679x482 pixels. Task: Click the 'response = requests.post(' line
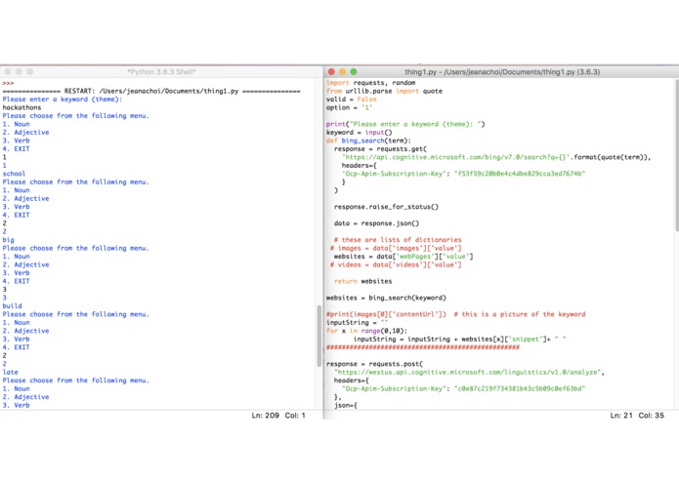[374, 364]
